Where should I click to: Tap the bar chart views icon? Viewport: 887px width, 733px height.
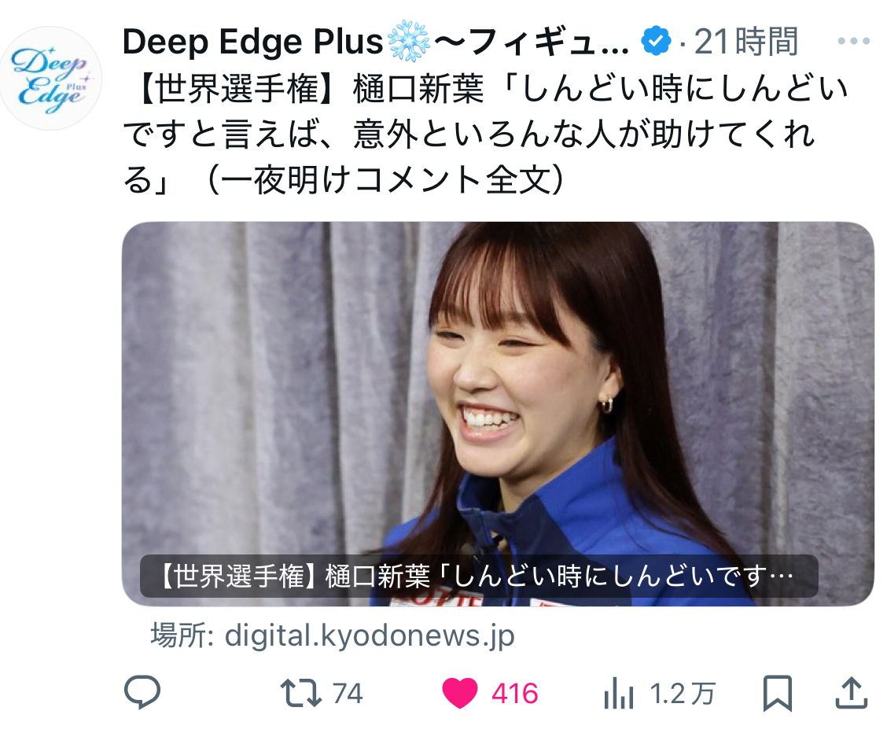pos(618,694)
